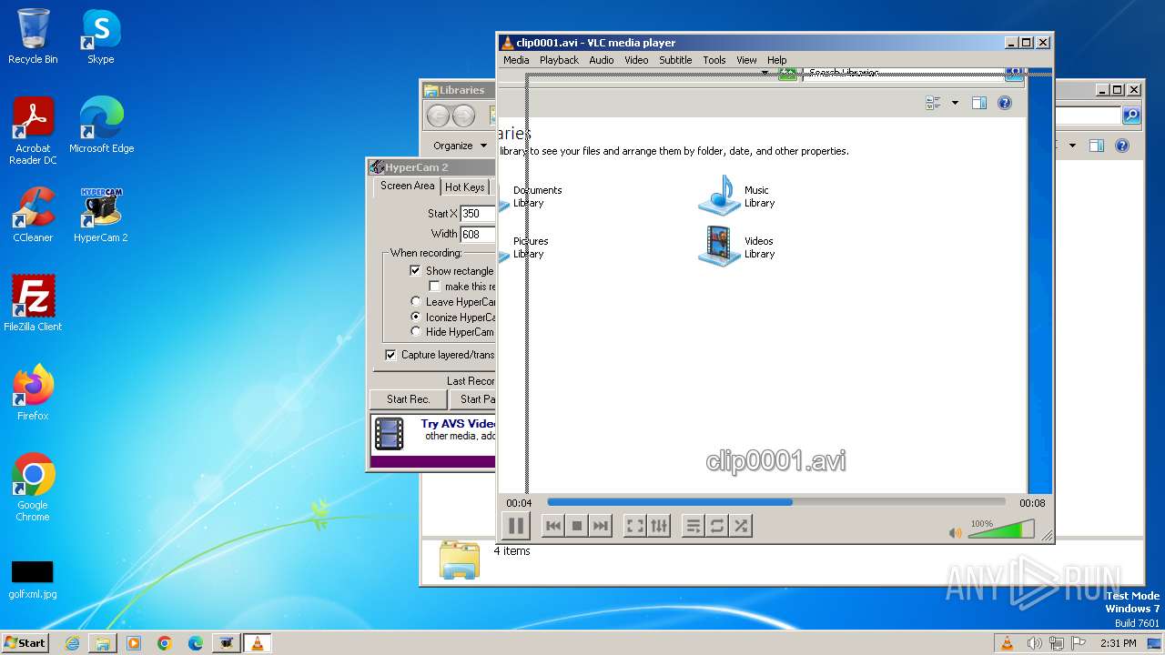This screenshot has width=1165, height=655.
Task: Pause the video in VLC
Action: (x=515, y=526)
